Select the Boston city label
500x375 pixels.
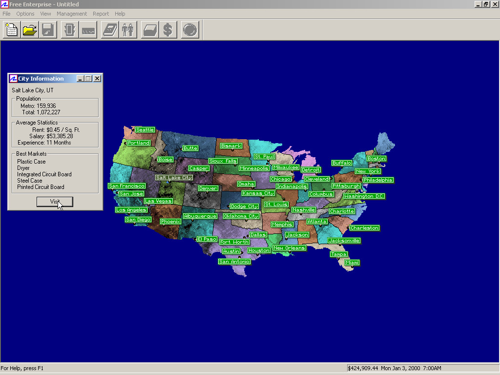[376, 159]
